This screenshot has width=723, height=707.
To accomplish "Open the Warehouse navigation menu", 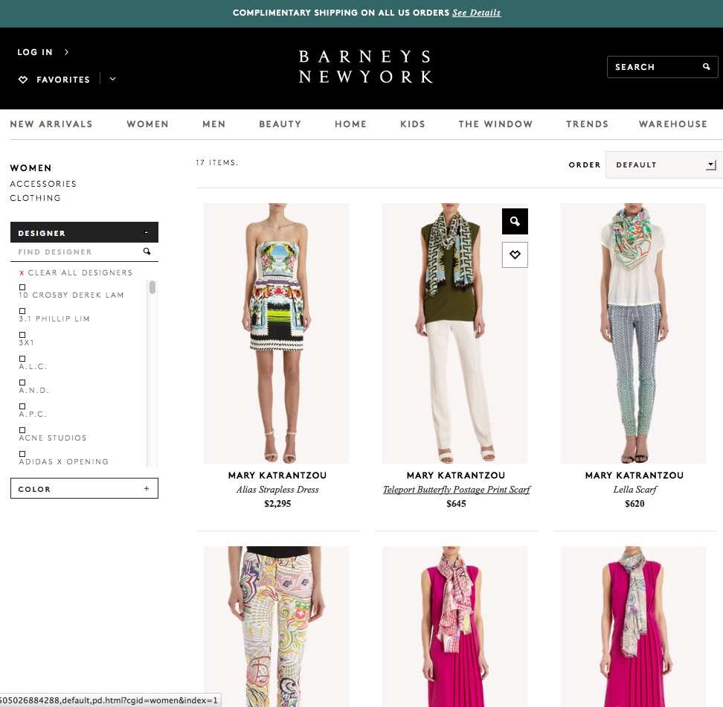I will (672, 124).
